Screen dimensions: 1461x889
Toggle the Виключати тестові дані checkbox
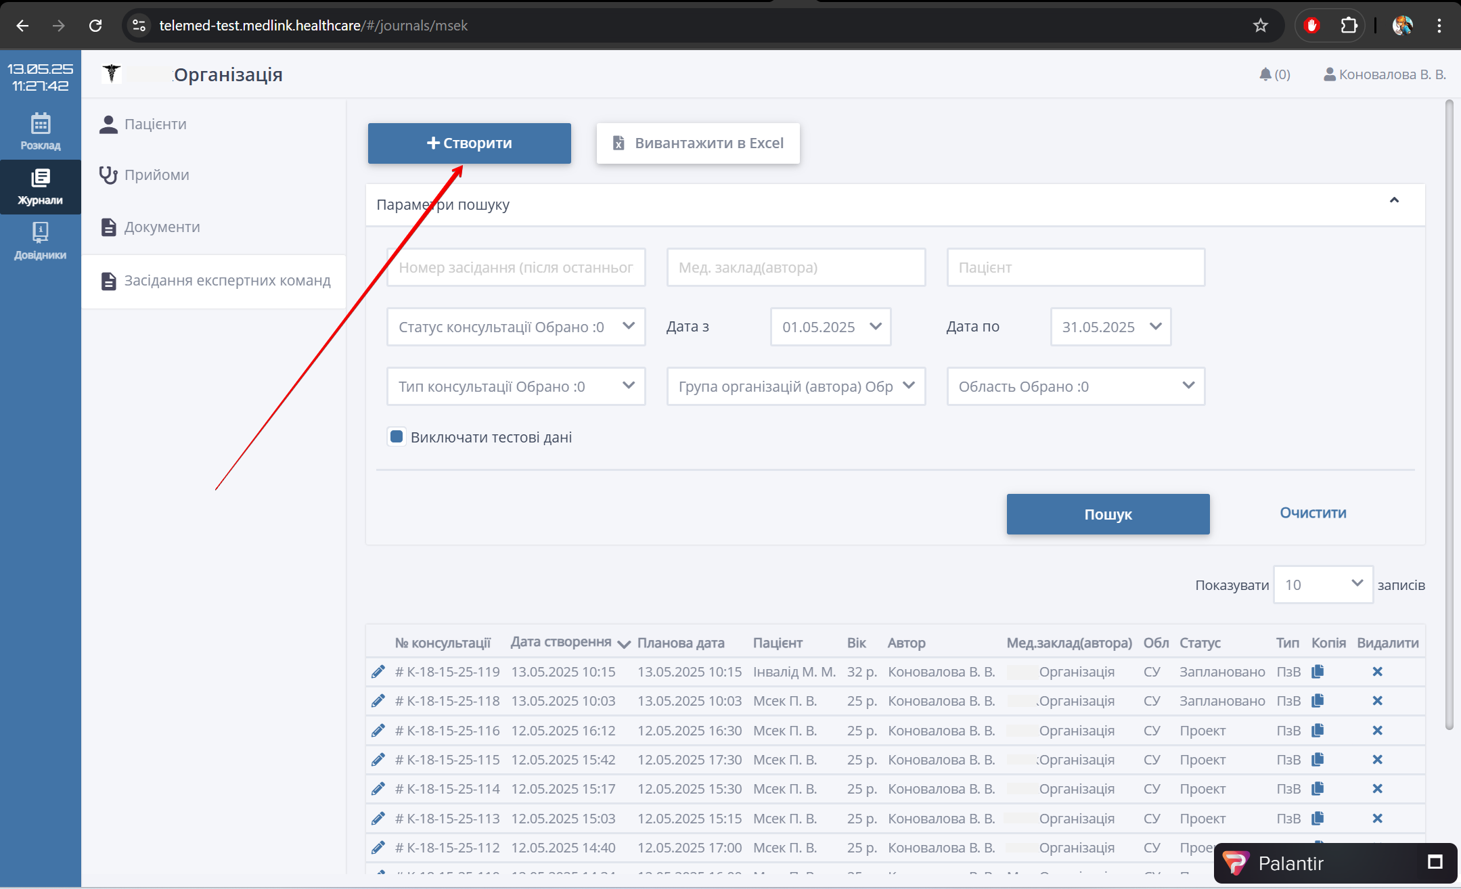397,437
